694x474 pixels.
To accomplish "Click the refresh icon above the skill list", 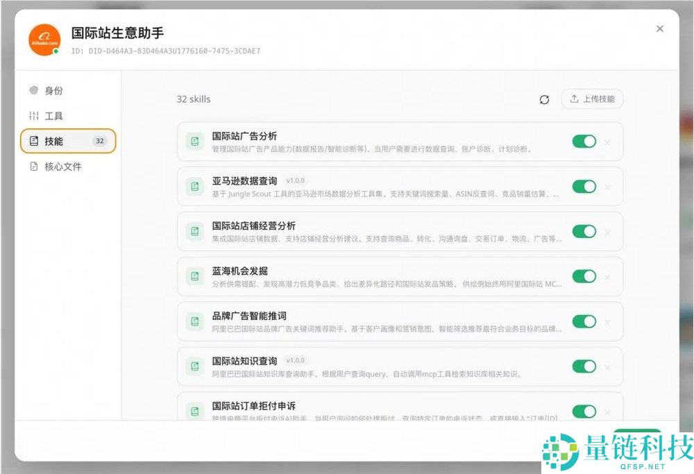I will click(545, 99).
